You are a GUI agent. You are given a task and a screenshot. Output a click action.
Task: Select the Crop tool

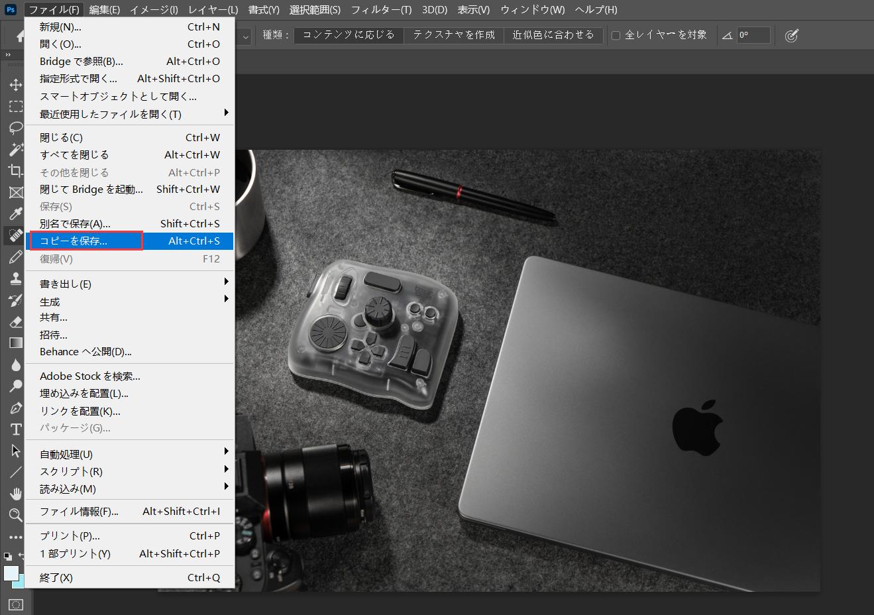[x=15, y=171]
